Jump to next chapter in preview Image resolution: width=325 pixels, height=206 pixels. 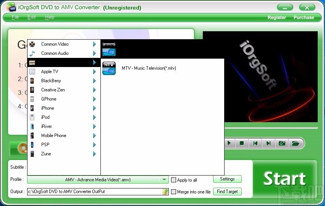268,143
